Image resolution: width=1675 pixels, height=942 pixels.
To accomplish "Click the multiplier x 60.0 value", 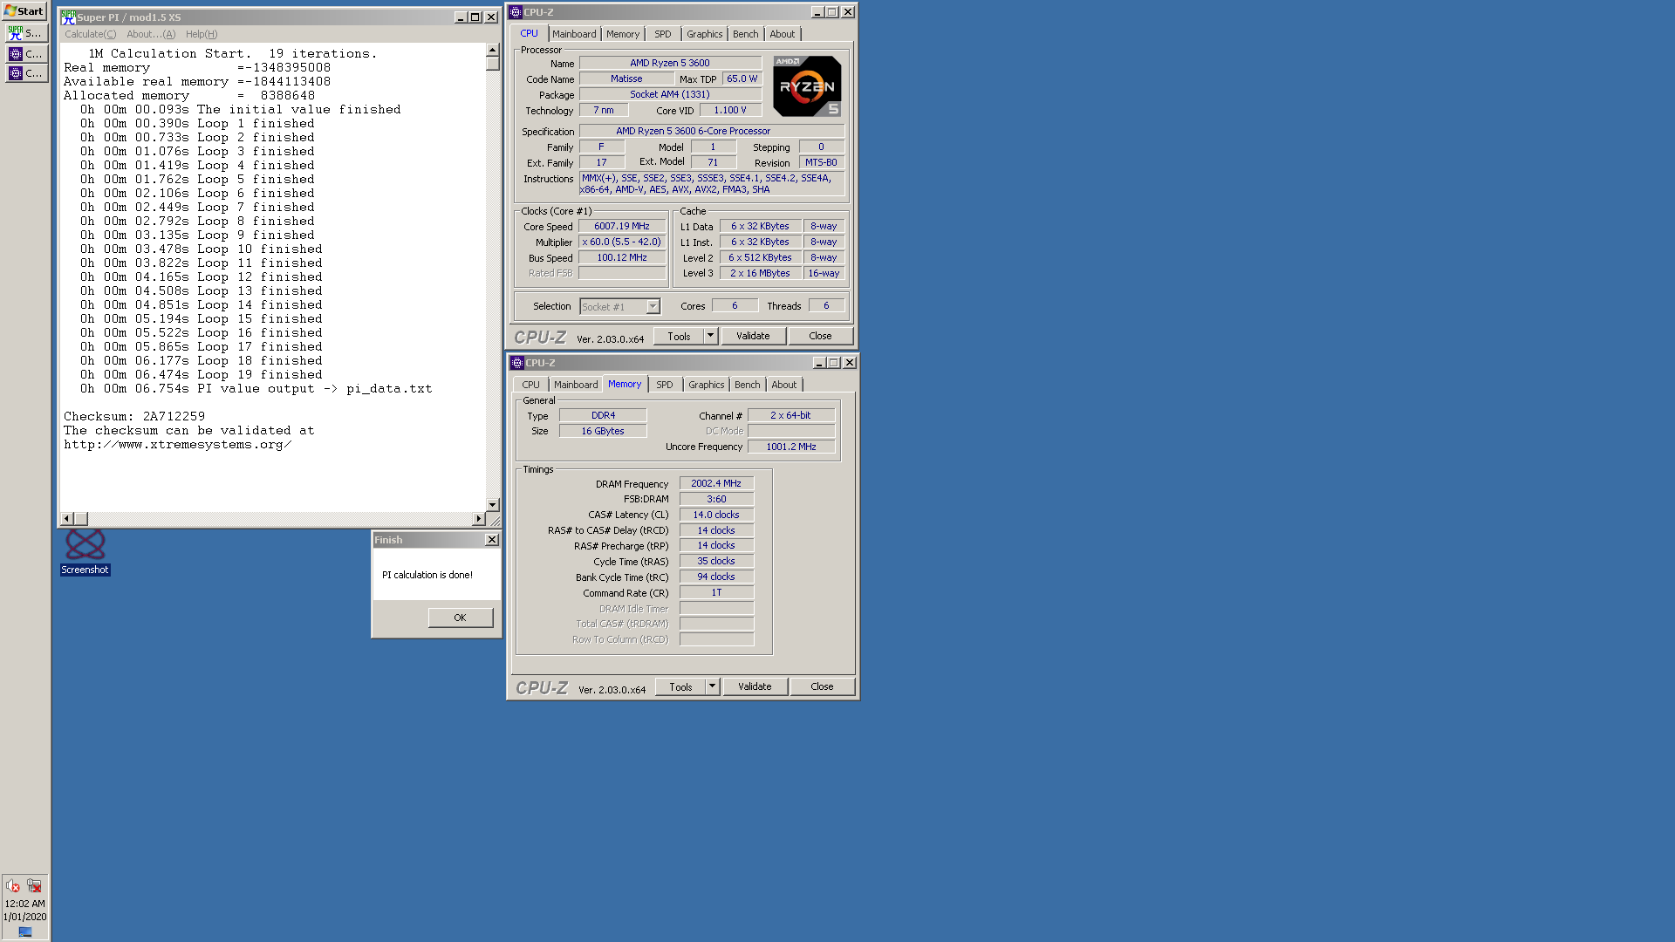I will 622,242.
